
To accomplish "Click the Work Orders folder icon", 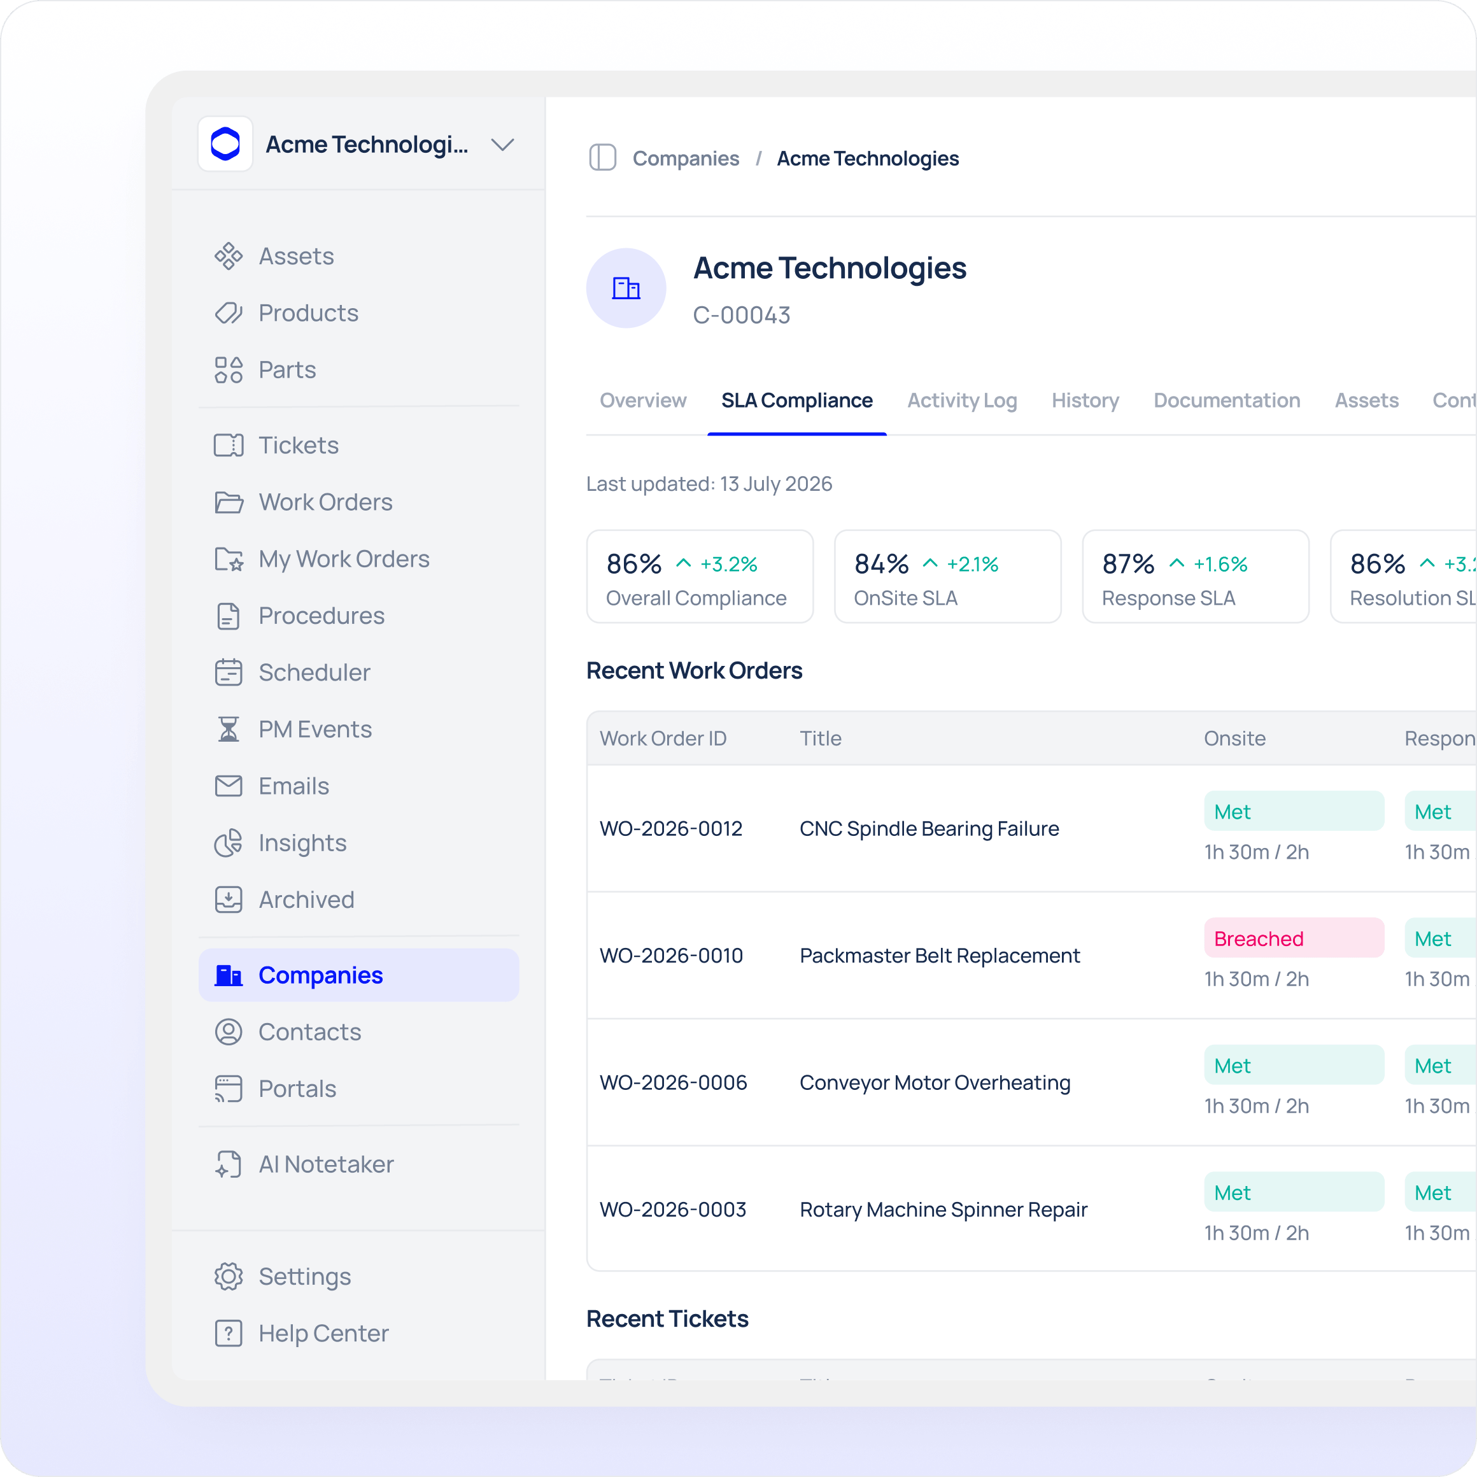I will (x=228, y=502).
